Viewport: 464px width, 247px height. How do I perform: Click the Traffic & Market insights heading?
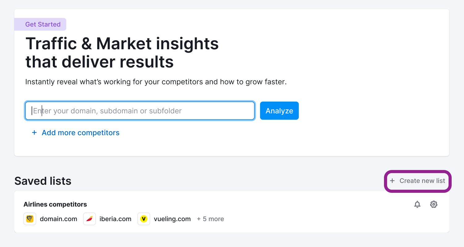(122, 52)
